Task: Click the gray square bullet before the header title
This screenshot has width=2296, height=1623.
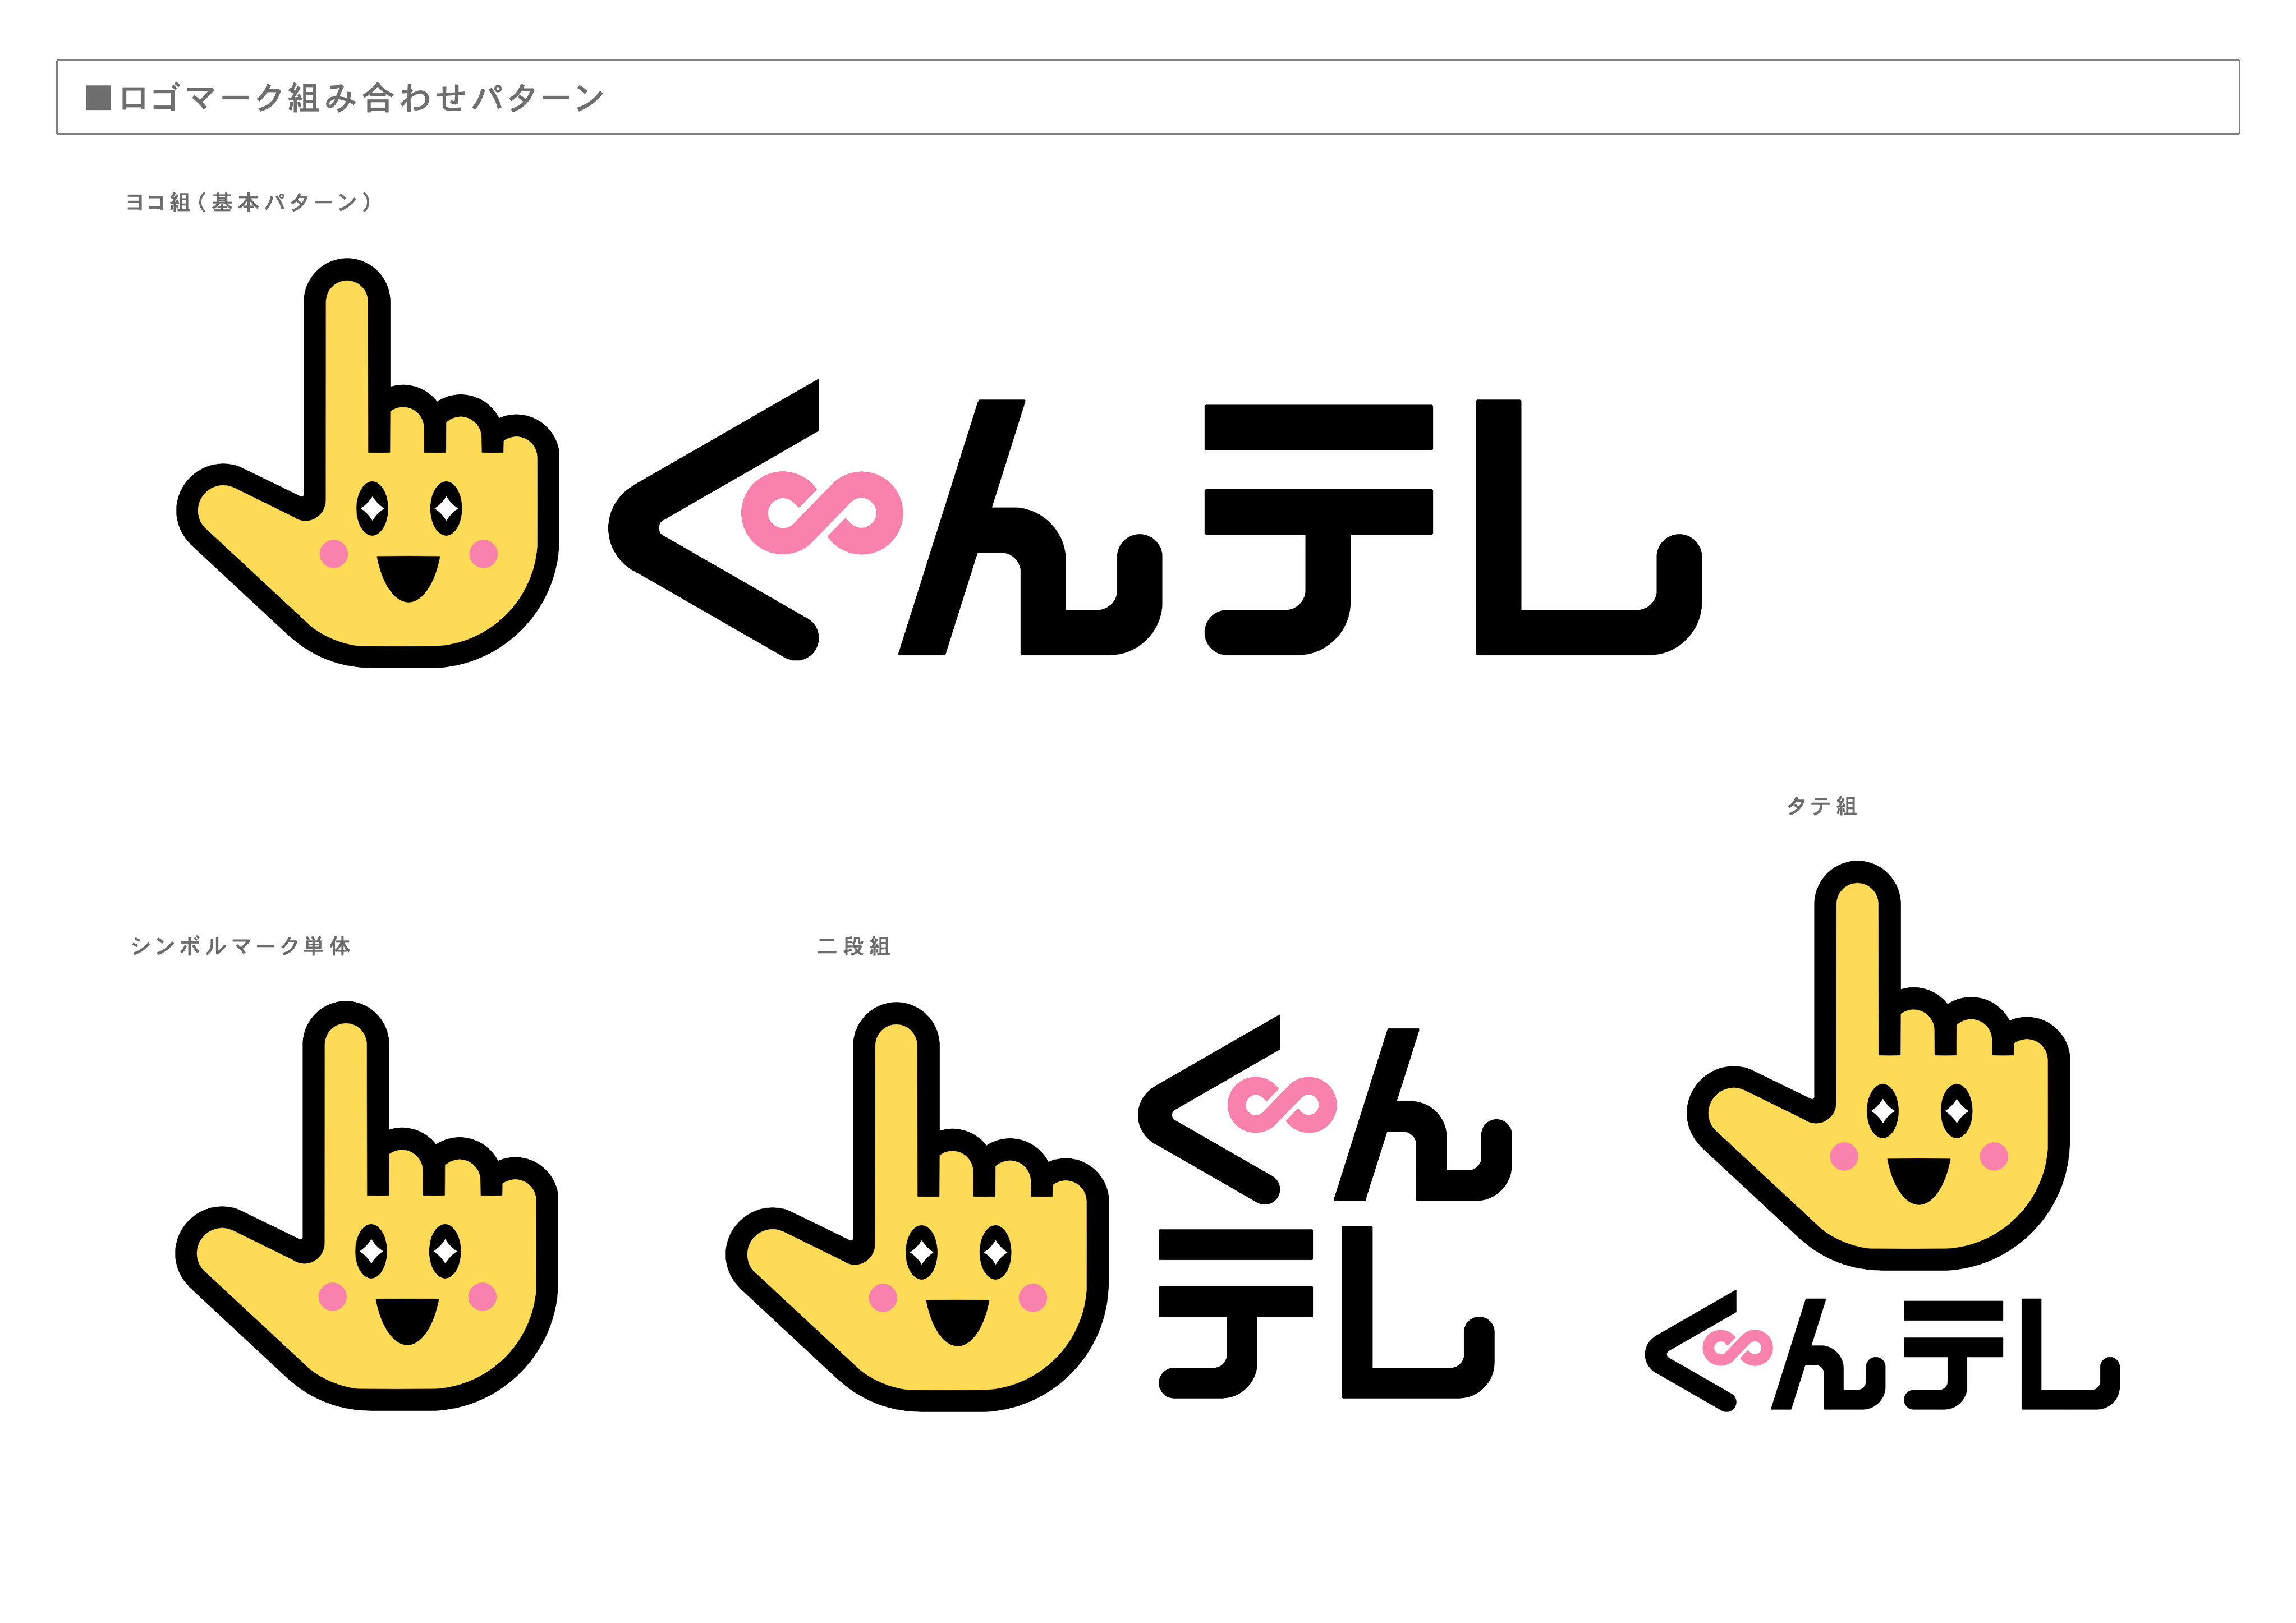Action: point(99,97)
